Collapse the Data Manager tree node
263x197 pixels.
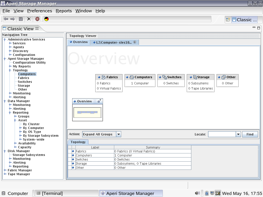(5, 101)
